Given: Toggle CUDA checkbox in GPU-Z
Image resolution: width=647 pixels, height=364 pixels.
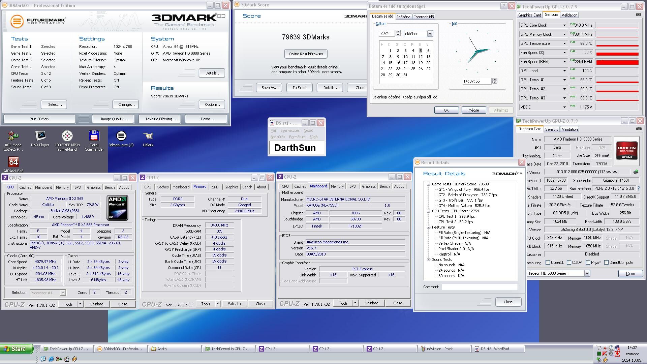Looking at the screenshot, I should click(569, 263).
